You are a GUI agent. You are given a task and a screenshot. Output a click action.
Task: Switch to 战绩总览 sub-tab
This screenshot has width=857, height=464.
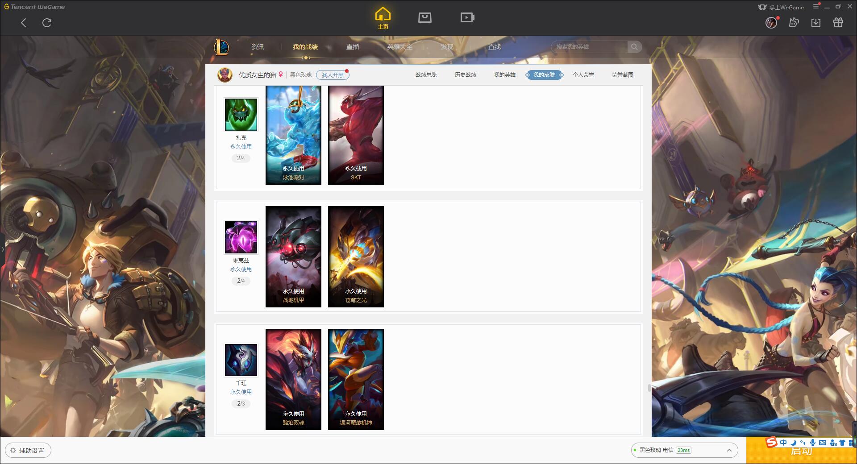click(x=426, y=75)
